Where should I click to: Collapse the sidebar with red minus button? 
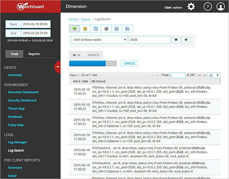pyautogui.click(x=58, y=67)
